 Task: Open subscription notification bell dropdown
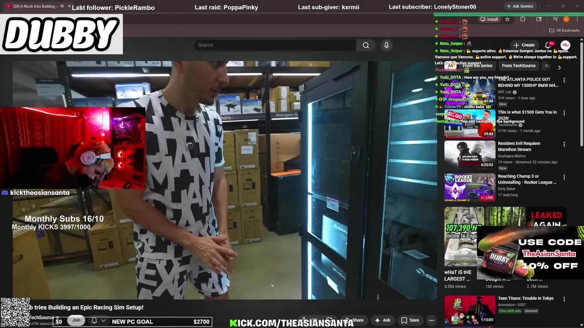pos(98,321)
